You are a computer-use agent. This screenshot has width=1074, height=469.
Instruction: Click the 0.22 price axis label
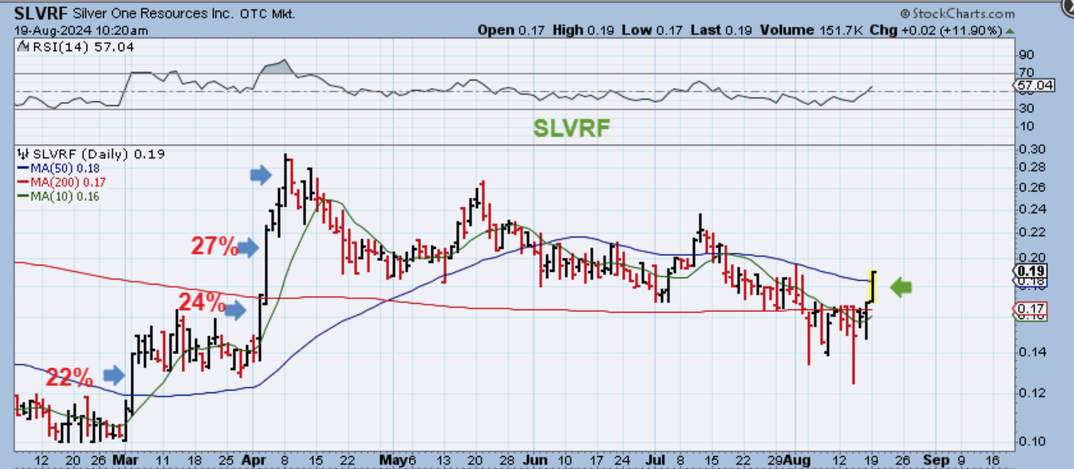coord(1031,232)
